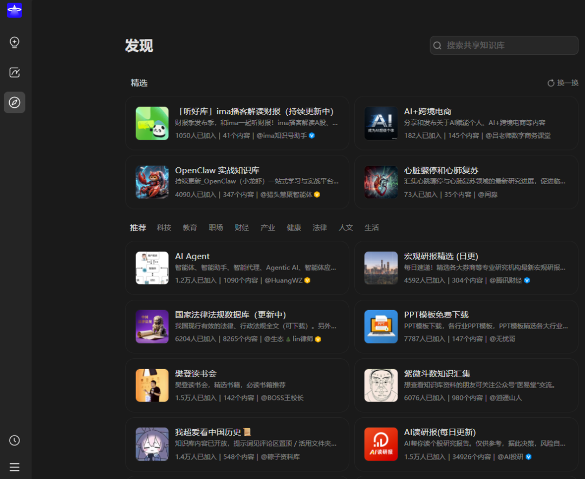Open the ima app logo in sidebar
The image size is (585, 479).
pos(14,10)
